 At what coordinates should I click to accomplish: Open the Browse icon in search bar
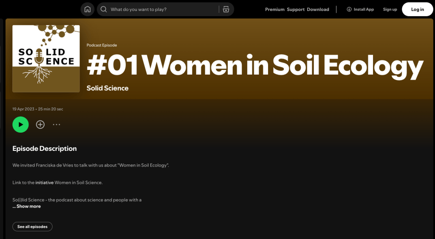pyautogui.click(x=226, y=9)
